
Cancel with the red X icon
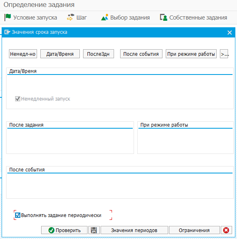(x=226, y=230)
